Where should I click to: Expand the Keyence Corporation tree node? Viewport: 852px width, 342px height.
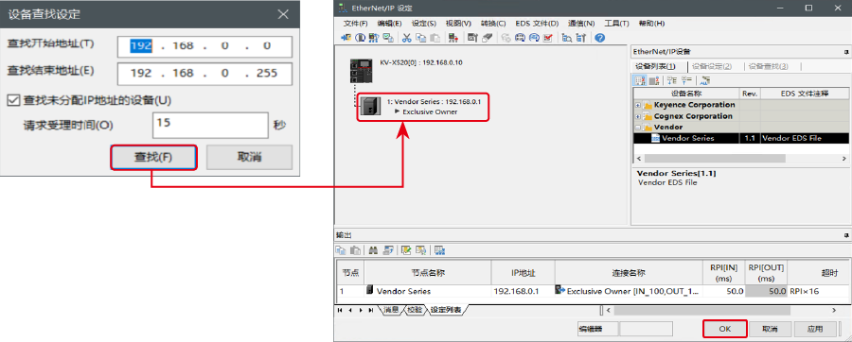pyautogui.click(x=637, y=105)
